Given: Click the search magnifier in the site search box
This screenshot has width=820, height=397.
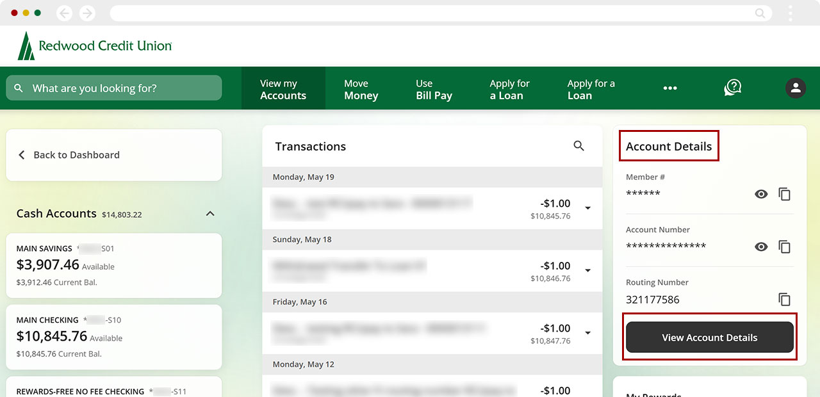Looking at the screenshot, I should pos(19,88).
